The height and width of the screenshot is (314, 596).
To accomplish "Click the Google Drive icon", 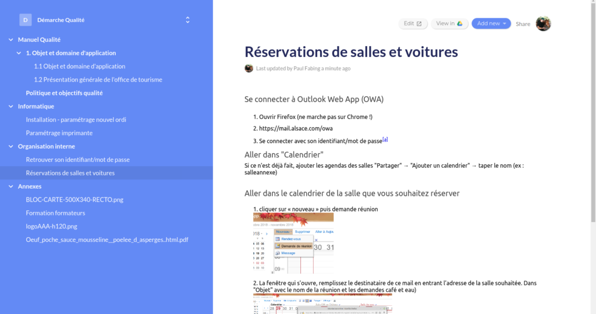I will (460, 24).
